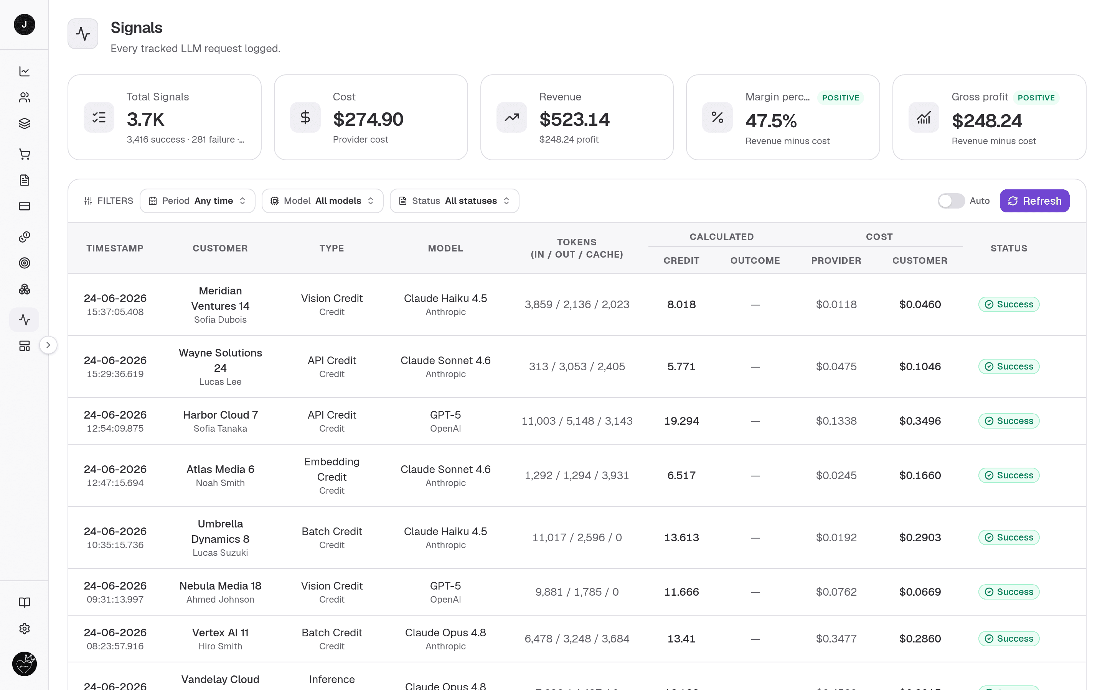Click the provider cost $0.3477
This screenshot has width=1105, height=690.
point(836,638)
